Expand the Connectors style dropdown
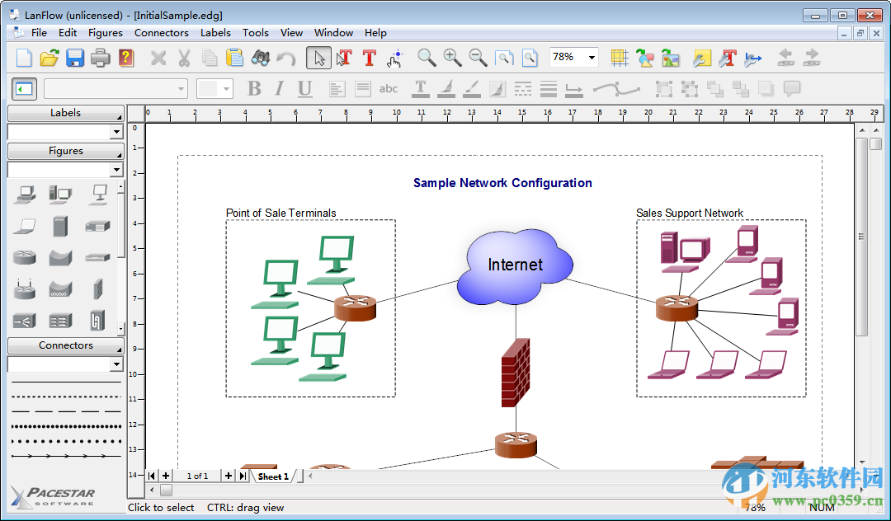The width and height of the screenshot is (891, 521). tap(116, 364)
